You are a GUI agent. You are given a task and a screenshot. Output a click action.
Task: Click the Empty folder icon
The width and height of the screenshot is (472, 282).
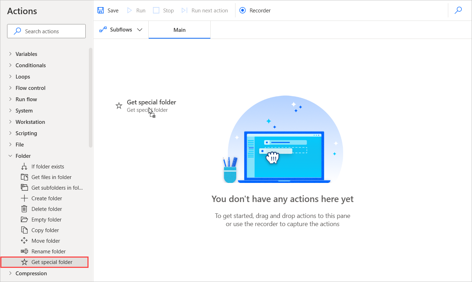[x=24, y=219]
